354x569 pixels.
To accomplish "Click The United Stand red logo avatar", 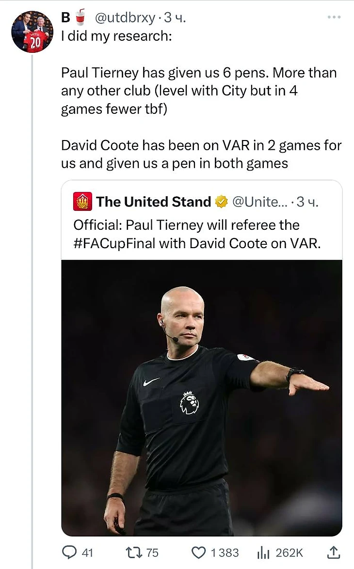I will click(x=82, y=202).
